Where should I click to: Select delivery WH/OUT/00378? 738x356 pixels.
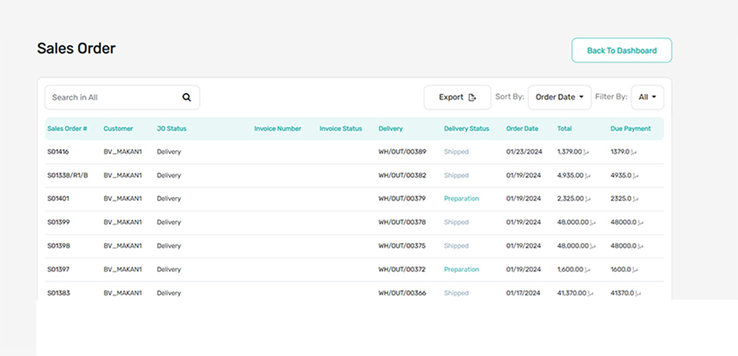tap(402, 222)
